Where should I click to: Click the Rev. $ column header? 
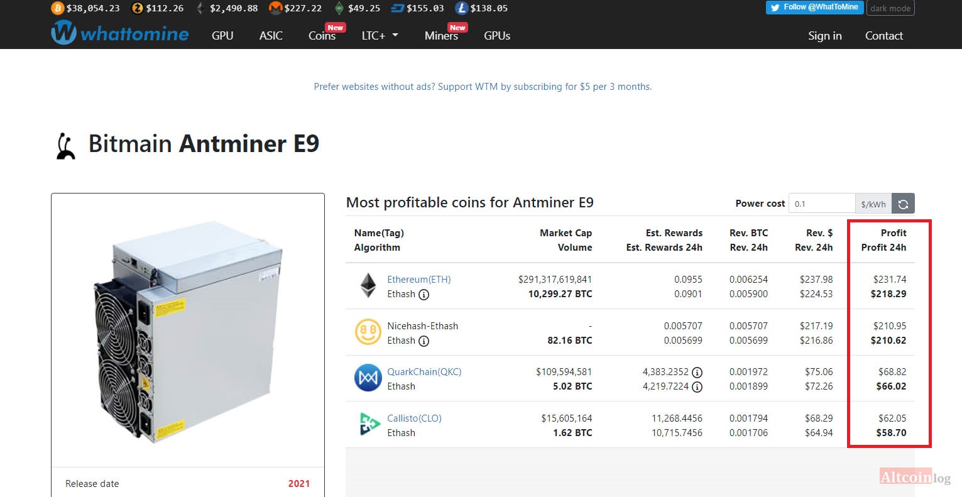click(x=819, y=233)
